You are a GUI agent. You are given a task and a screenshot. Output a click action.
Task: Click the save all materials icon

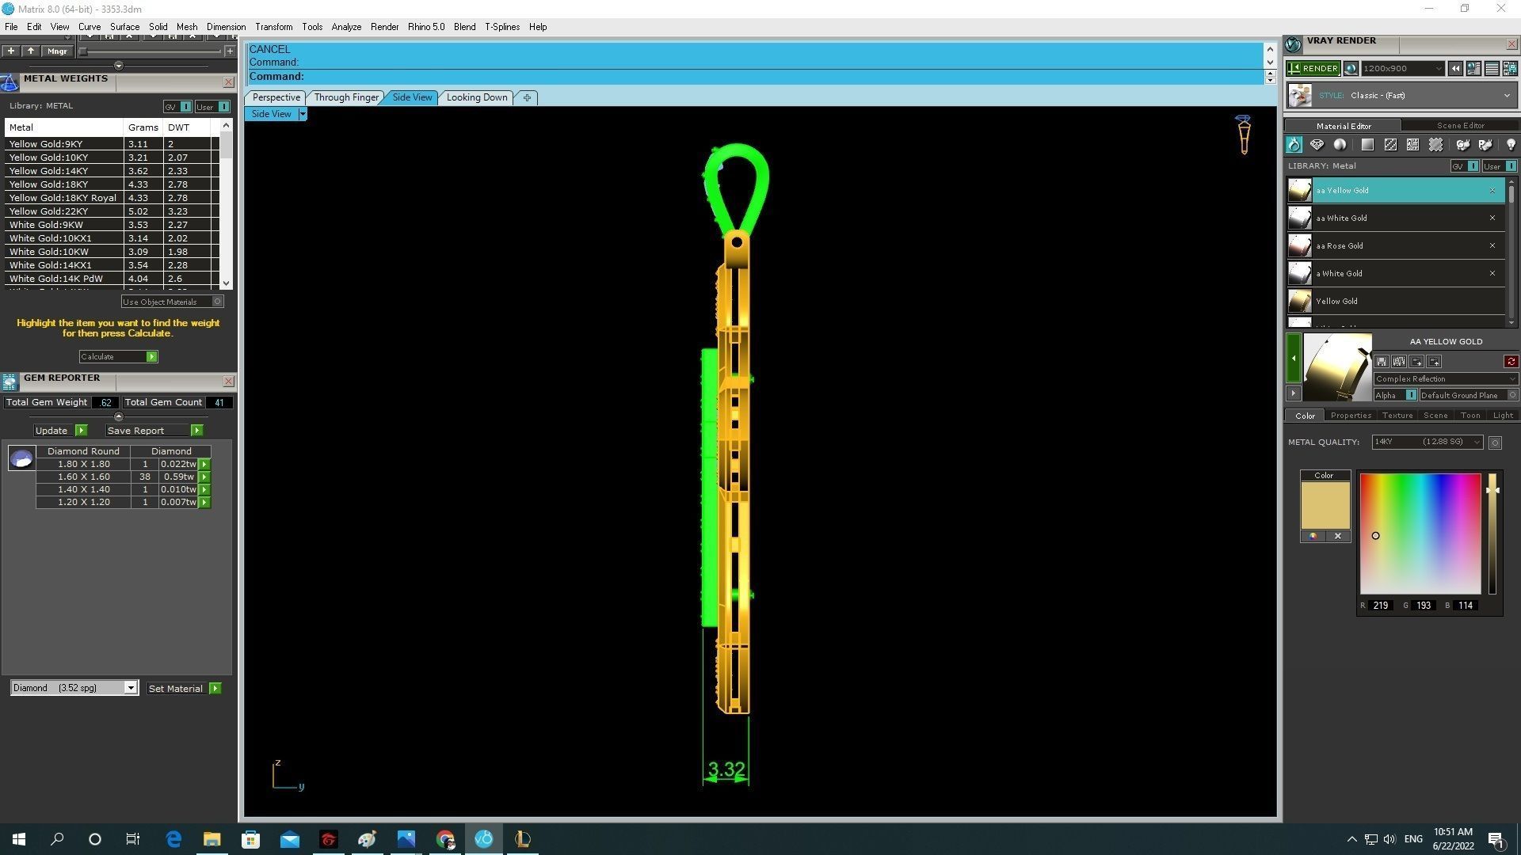(x=1399, y=362)
